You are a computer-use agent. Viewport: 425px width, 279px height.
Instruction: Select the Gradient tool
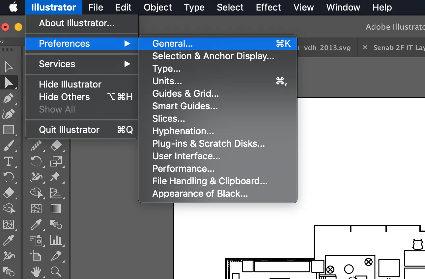[56, 209]
